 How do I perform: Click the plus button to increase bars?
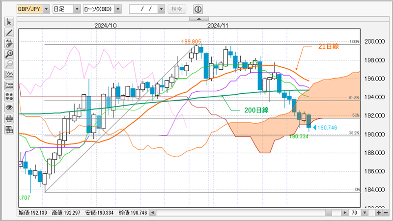click(x=378, y=213)
